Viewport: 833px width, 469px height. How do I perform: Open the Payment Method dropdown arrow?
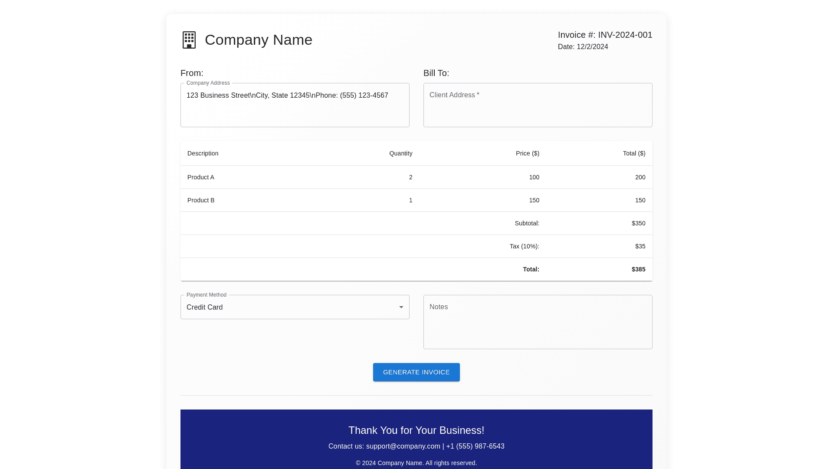(401, 307)
